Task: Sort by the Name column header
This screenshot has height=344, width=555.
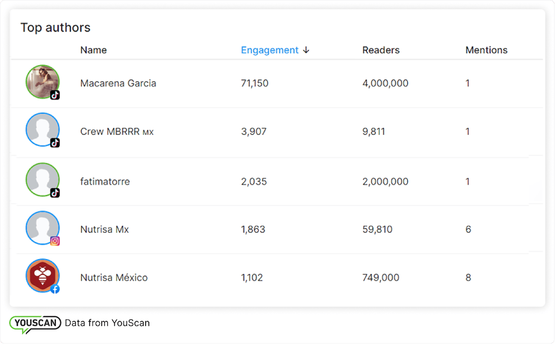Action: [x=93, y=50]
